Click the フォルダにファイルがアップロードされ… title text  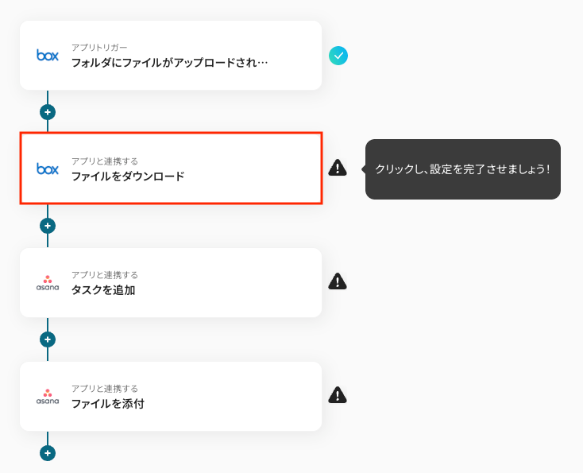169,62
